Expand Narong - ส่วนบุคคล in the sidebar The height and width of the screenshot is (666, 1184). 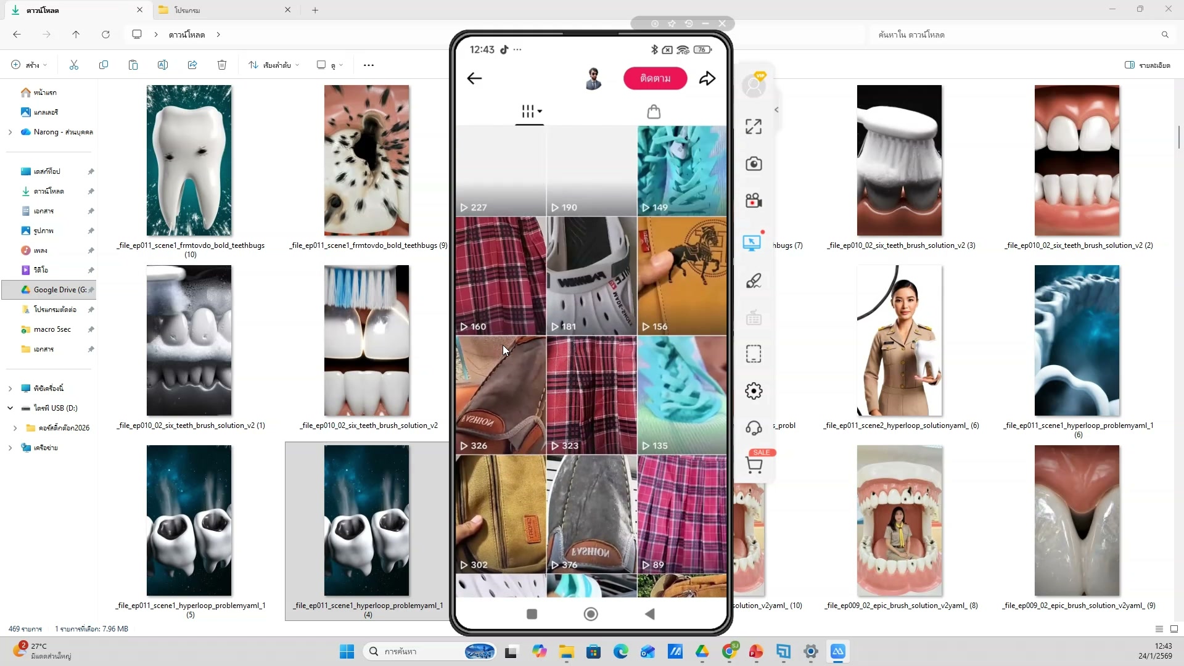point(10,131)
